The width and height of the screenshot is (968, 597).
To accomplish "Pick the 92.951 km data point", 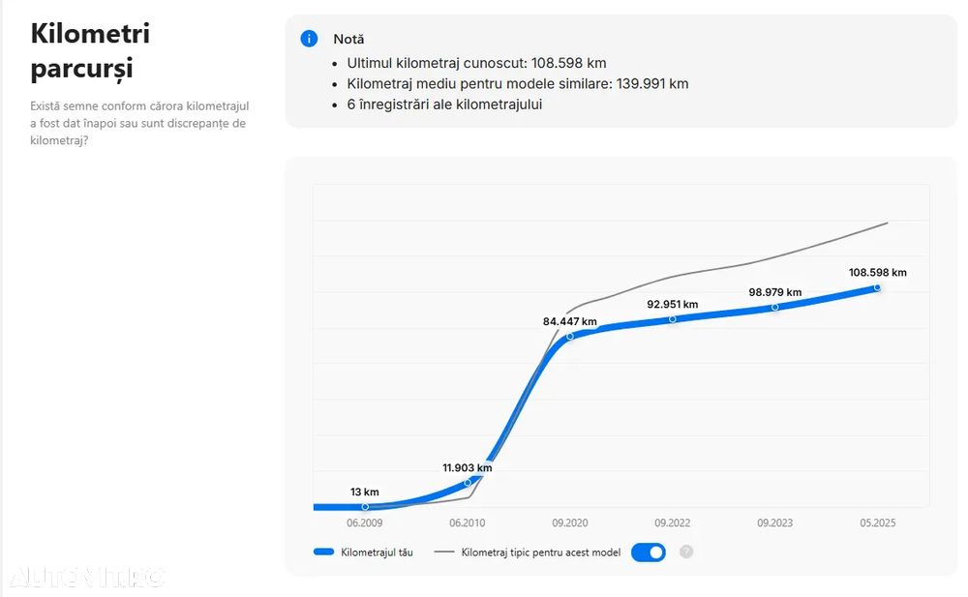I will point(673,318).
